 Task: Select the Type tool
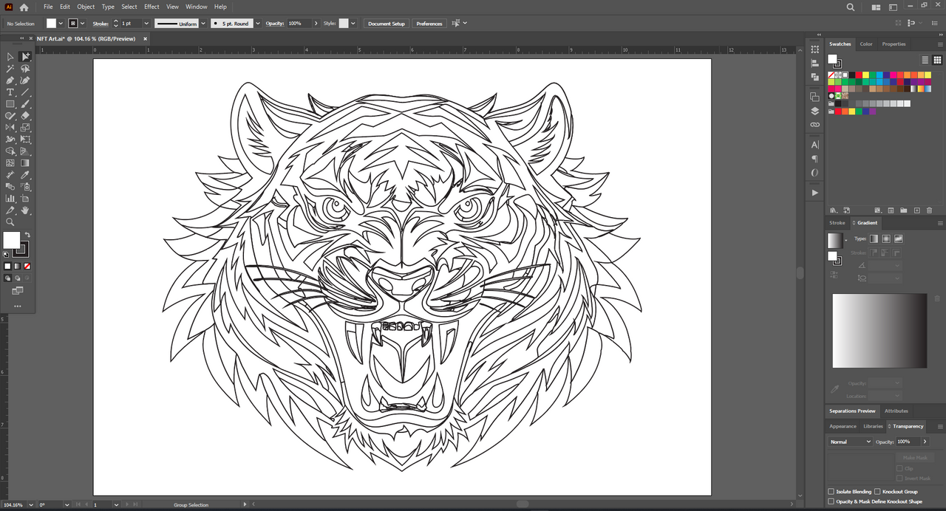pyautogui.click(x=10, y=92)
